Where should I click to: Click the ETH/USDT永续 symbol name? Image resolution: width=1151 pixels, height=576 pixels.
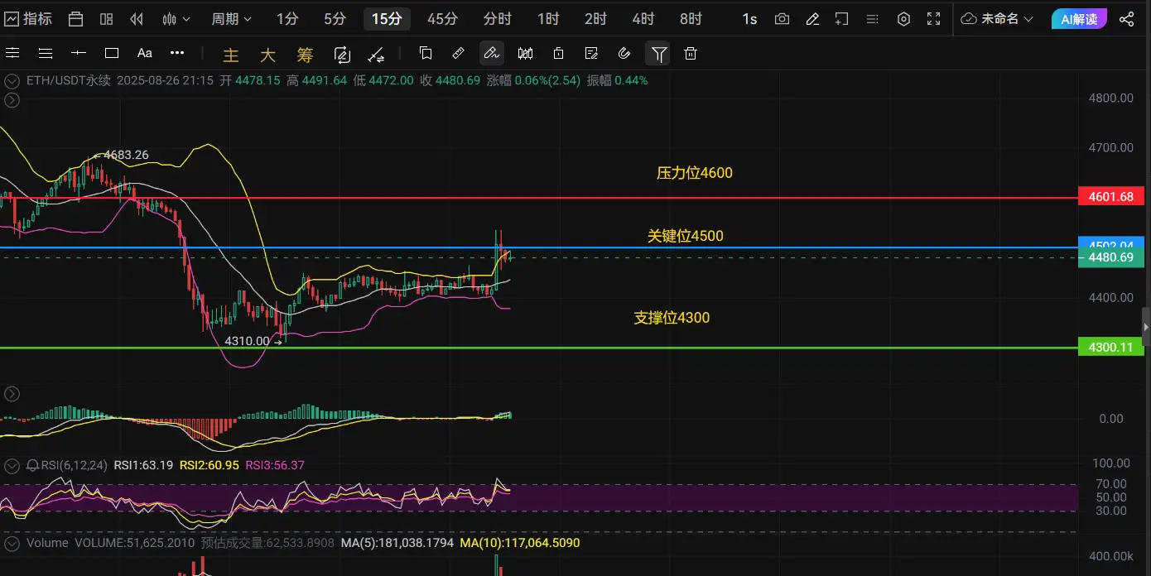[69, 81]
